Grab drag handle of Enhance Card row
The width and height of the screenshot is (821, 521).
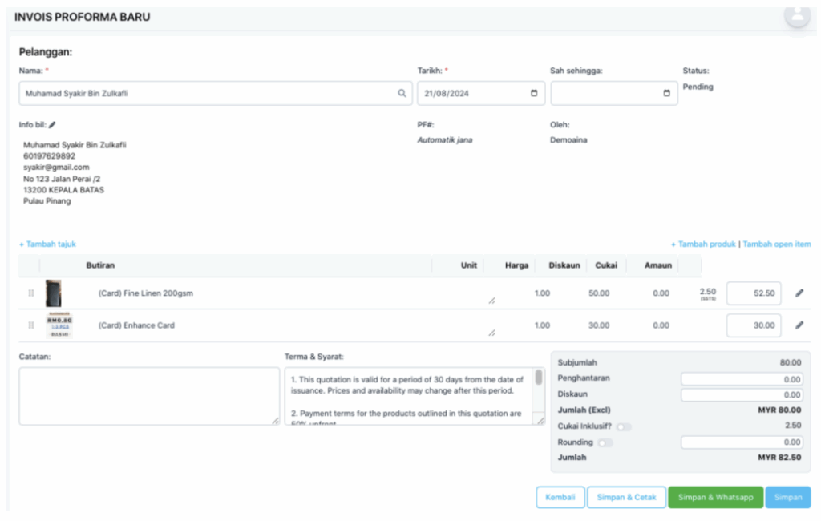pyautogui.click(x=31, y=325)
